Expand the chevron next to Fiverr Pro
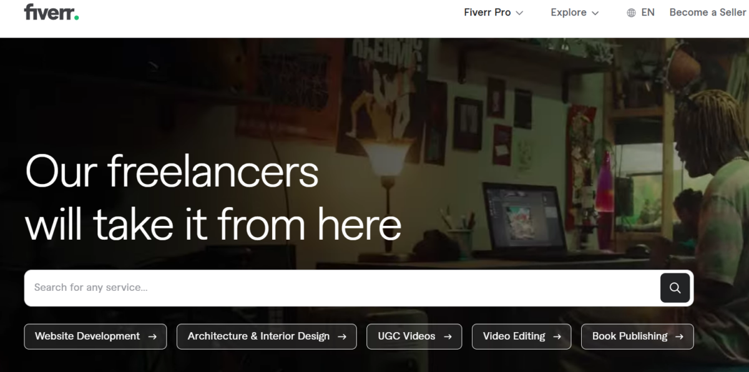 (519, 13)
